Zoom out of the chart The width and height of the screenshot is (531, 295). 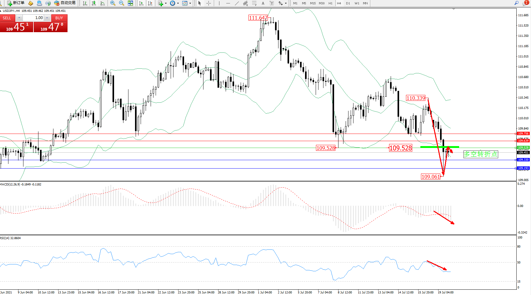pyautogui.click(x=122, y=3)
